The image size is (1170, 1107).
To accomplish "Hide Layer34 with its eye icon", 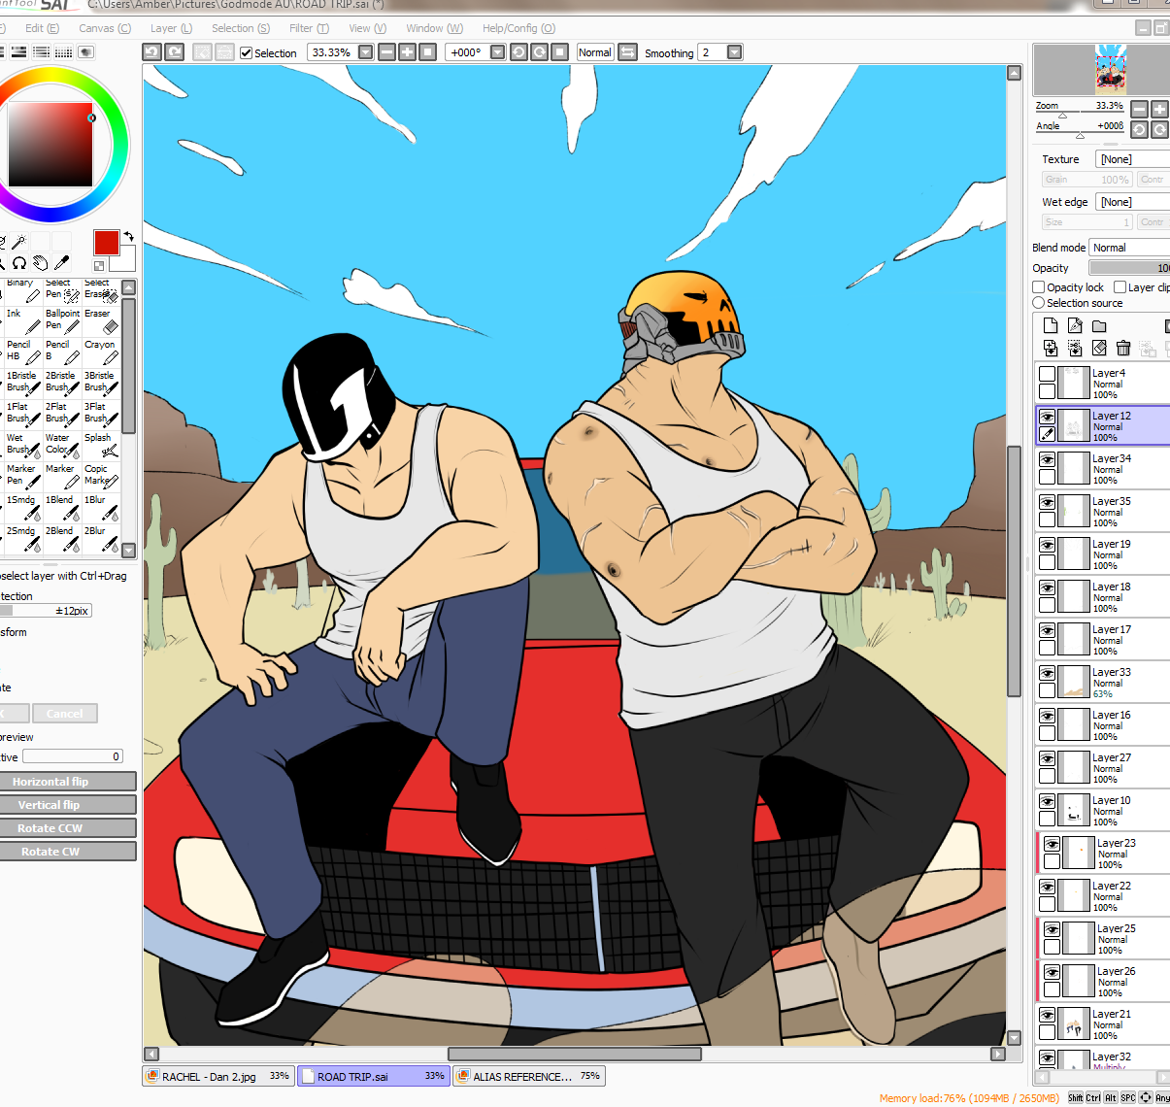I will [1047, 459].
